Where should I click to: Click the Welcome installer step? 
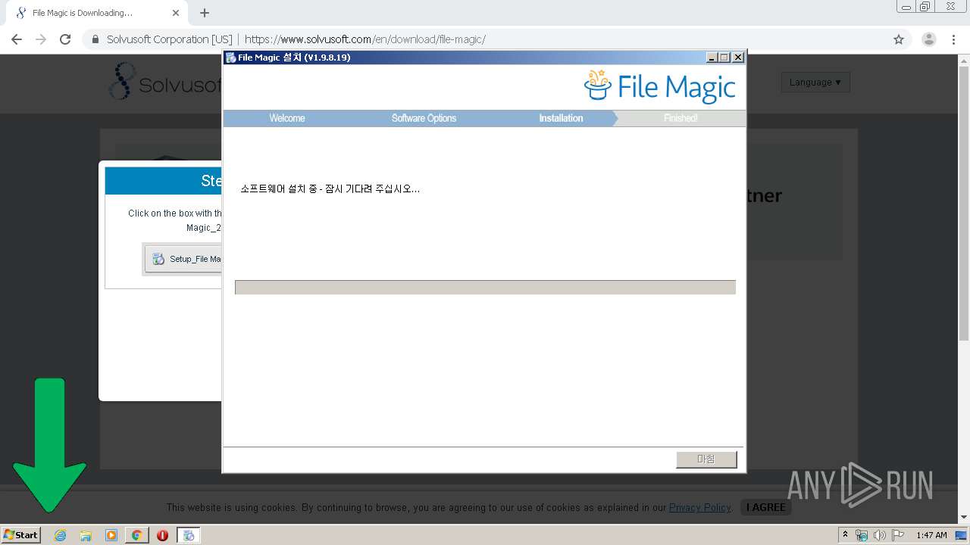(x=287, y=118)
